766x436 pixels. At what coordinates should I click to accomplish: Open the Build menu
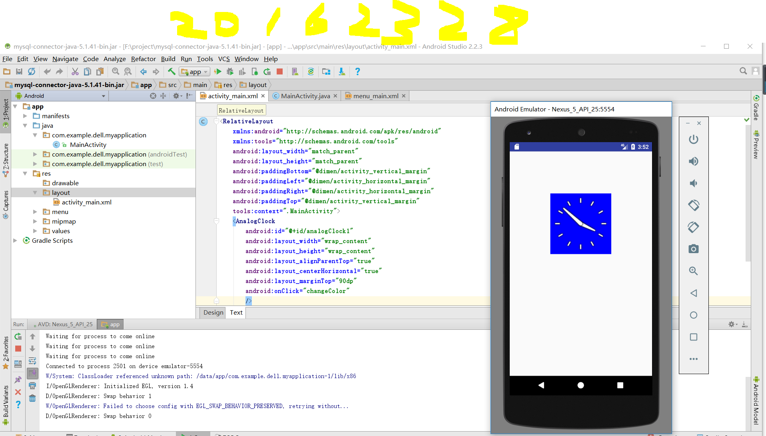click(168, 59)
